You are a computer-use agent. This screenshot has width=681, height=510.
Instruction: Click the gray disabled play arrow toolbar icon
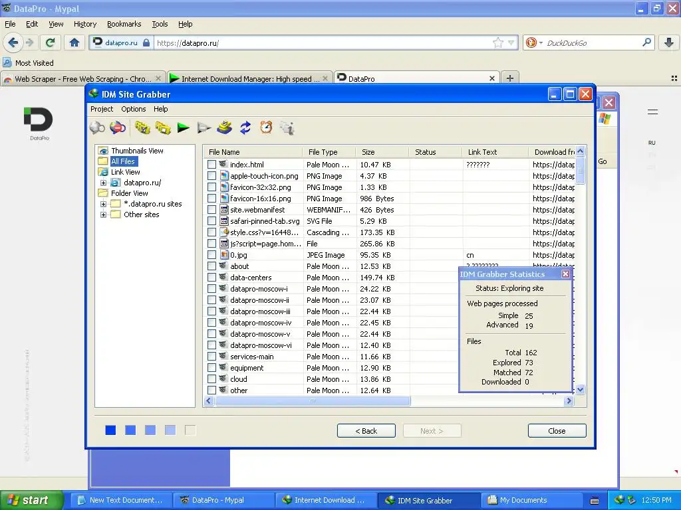click(x=204, y=128)
